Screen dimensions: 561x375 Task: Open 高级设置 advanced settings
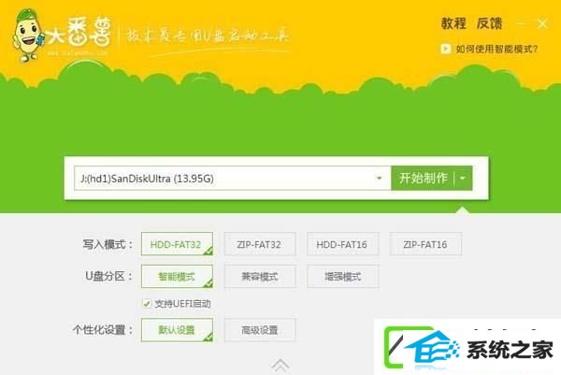click(260, 330)
